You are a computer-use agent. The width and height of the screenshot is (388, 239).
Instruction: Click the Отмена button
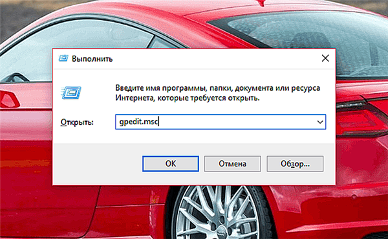pos(232,164)
